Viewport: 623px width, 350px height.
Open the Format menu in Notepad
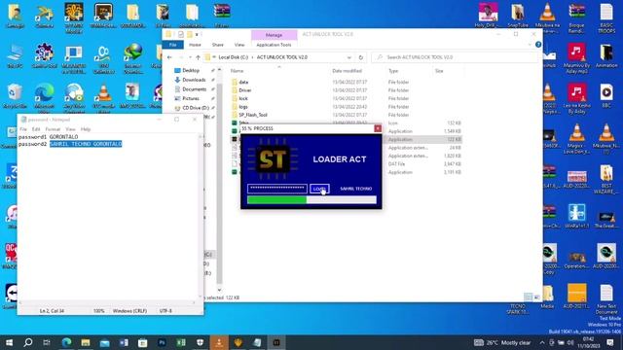pos(53,129)
